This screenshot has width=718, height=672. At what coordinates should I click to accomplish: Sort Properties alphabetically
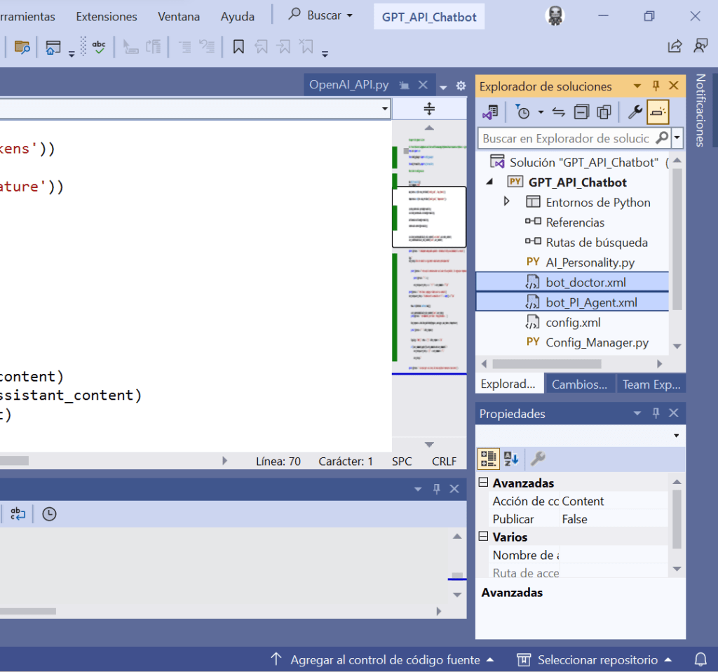tap(511, 459)
